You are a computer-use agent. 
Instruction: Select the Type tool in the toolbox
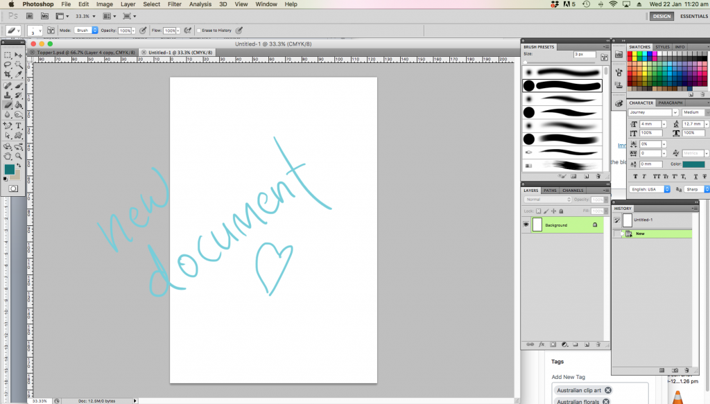click(x=19, y=126)
